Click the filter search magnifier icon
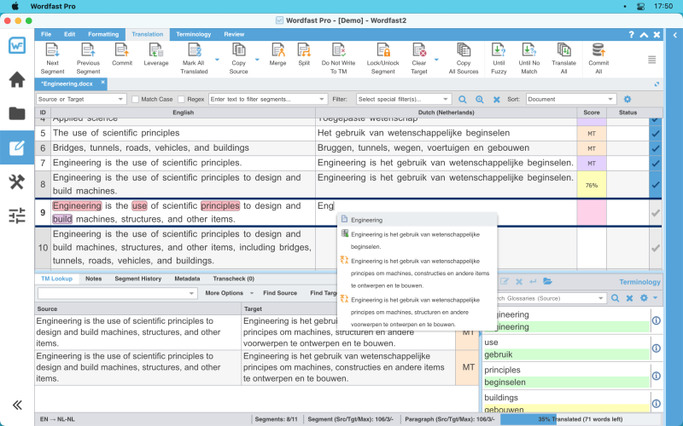This screenshot has width=683, height=426. (462, 100)
